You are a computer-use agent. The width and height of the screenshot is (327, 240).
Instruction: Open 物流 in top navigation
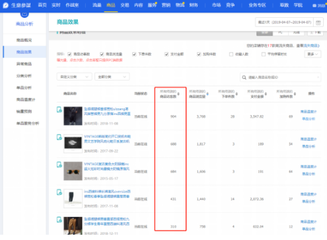pyautogui.click(x=180, y=5)
